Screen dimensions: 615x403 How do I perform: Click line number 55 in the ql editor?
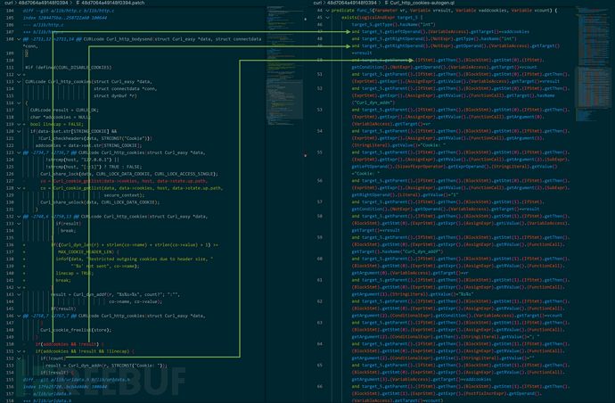click(319, 152)
